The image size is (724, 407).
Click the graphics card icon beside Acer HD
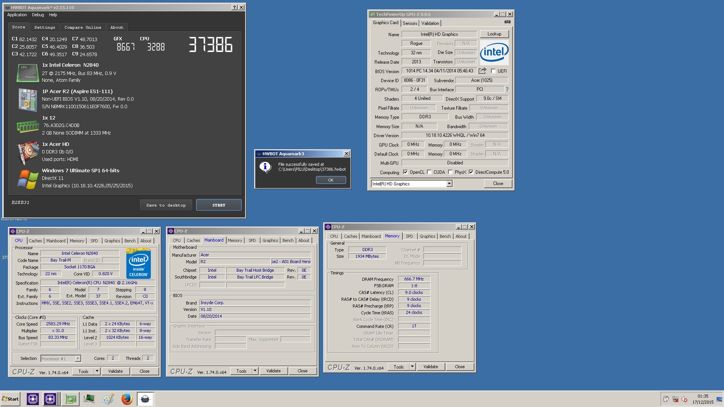coord(28,153)
